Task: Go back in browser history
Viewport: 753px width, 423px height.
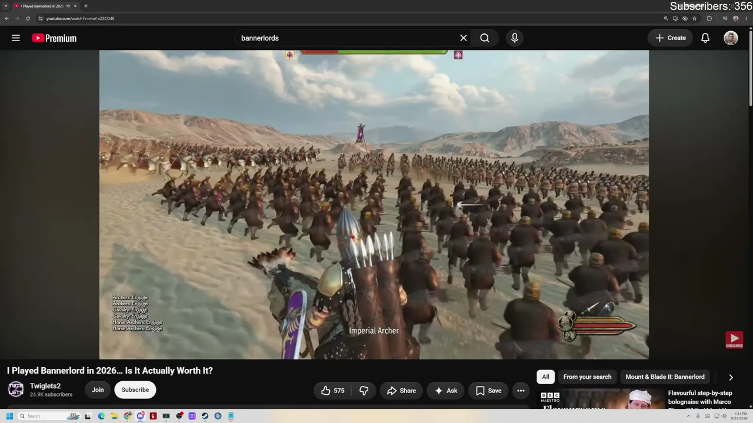Action: tap(6, 18)
